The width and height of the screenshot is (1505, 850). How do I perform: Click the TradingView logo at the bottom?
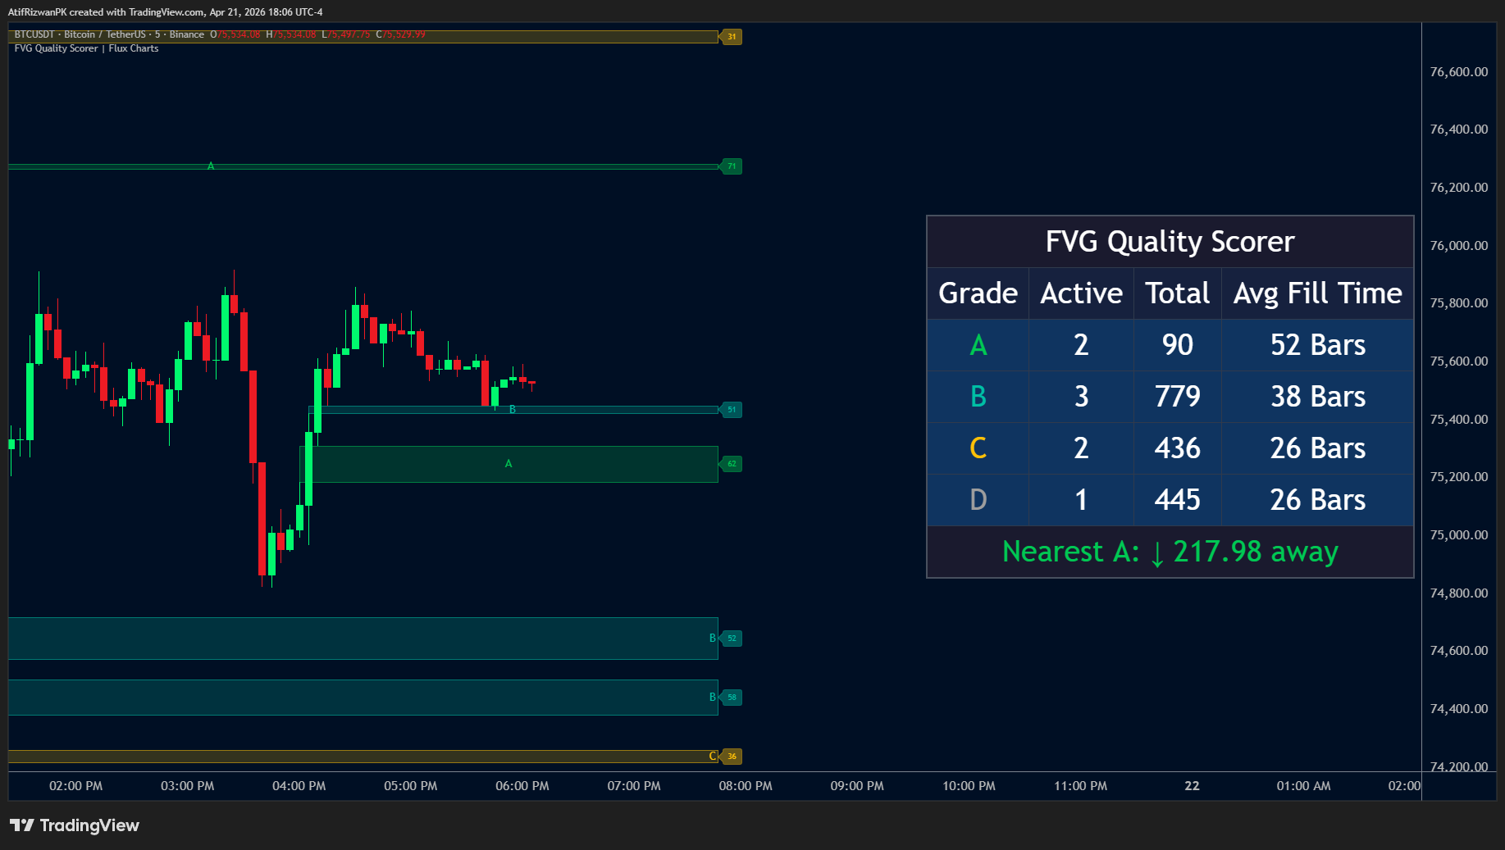[x=75, y=825]
